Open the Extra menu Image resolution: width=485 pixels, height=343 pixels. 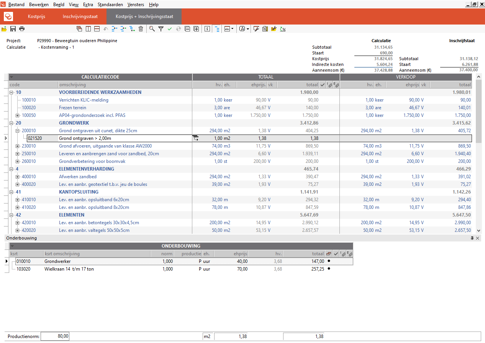(x=88, y=5)
